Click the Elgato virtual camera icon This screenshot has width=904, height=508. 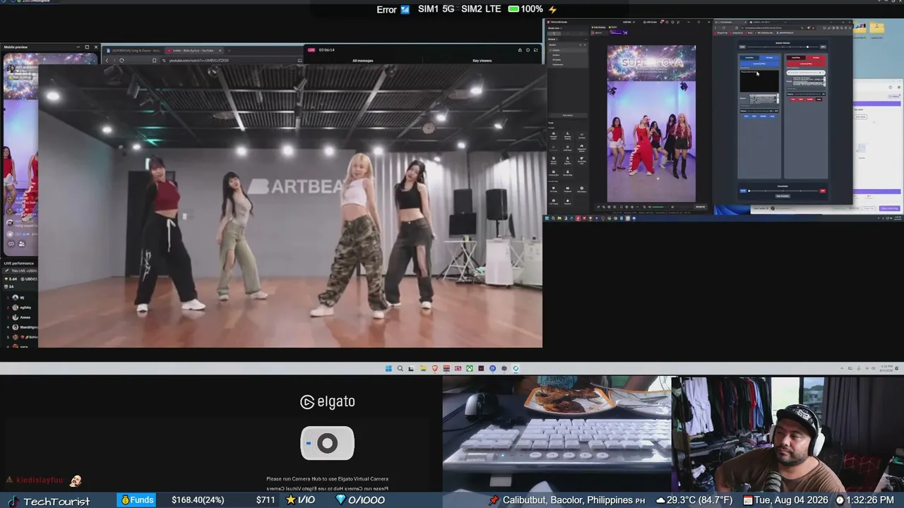coord(327,443)
